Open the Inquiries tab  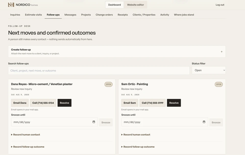pos(15,15)
